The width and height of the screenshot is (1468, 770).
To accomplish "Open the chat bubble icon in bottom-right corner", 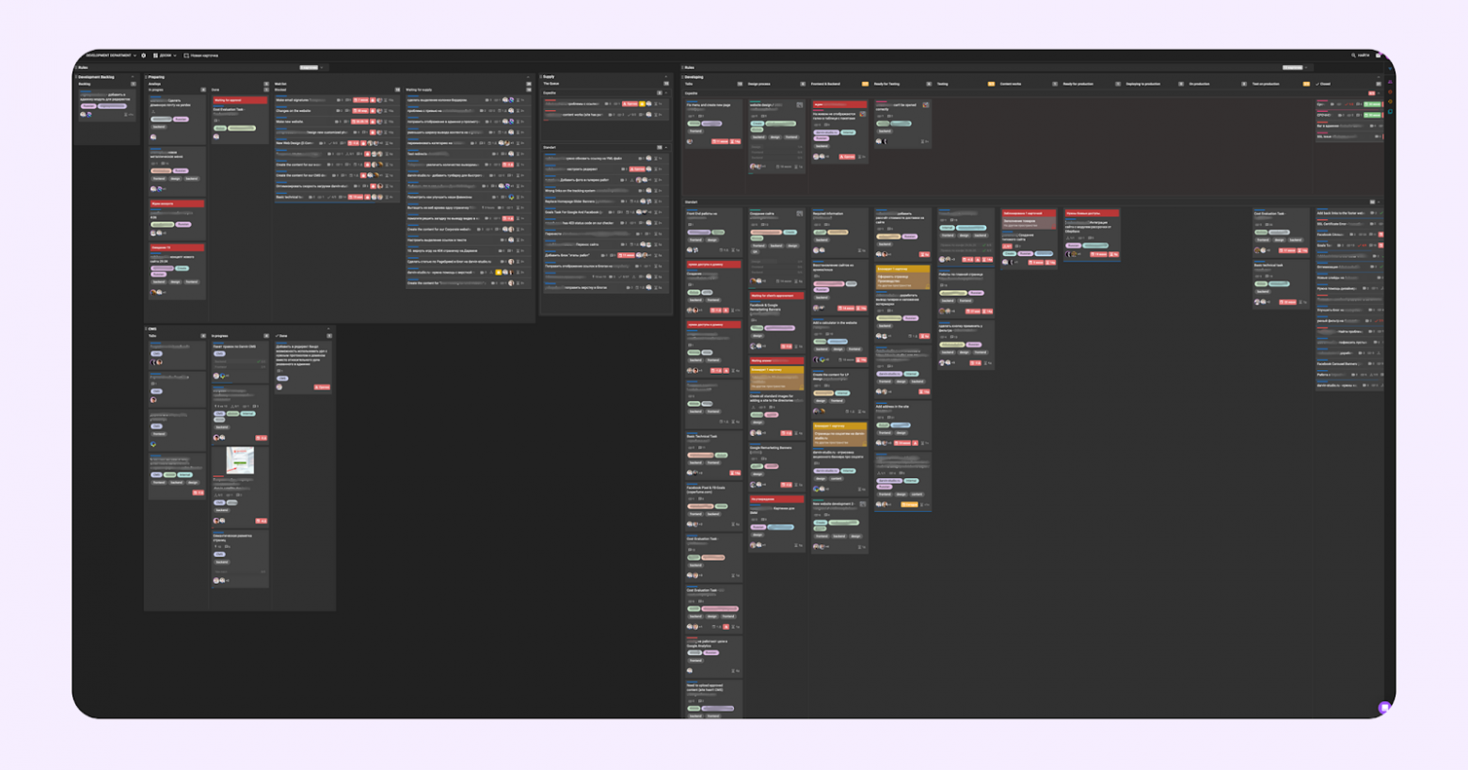I will (x=1384, y=707).
